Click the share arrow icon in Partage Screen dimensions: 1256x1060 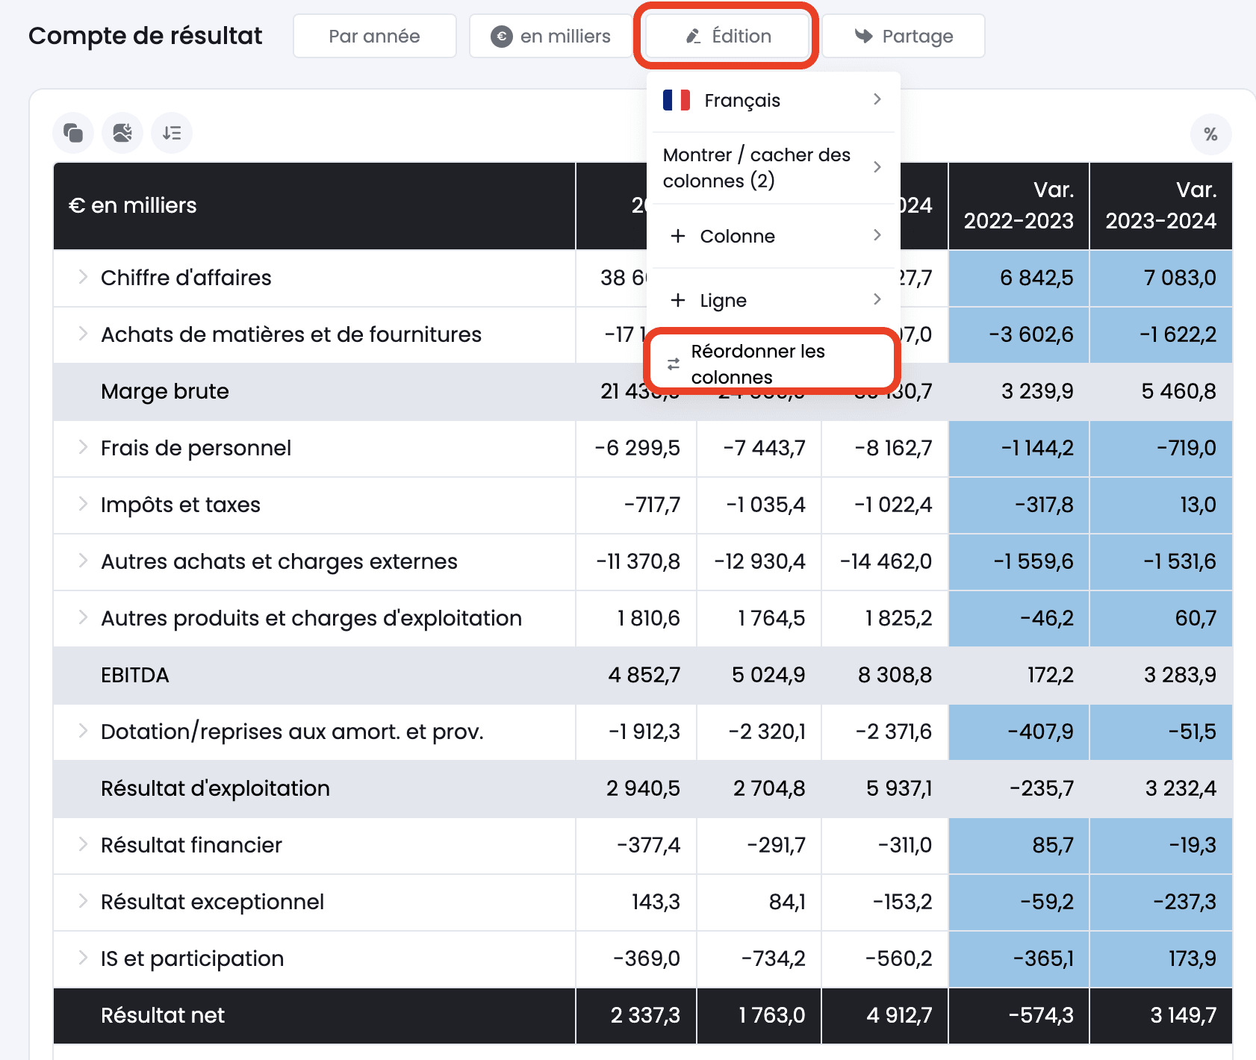click(x=864, y=36)
